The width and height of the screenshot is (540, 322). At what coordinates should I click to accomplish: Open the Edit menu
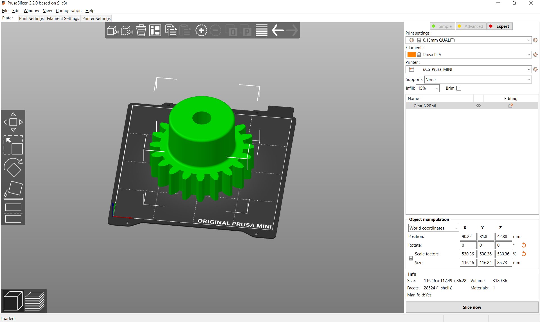click(16, 11)
